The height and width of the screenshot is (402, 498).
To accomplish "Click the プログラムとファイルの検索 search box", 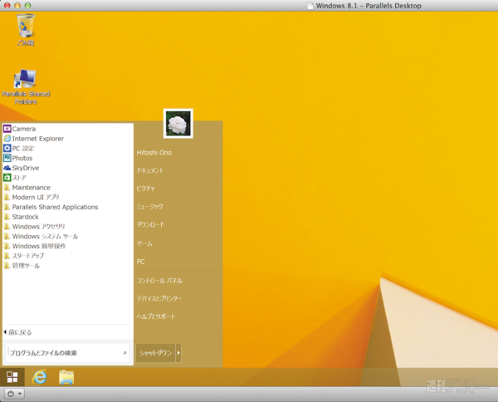I will [x=68, y=353].
